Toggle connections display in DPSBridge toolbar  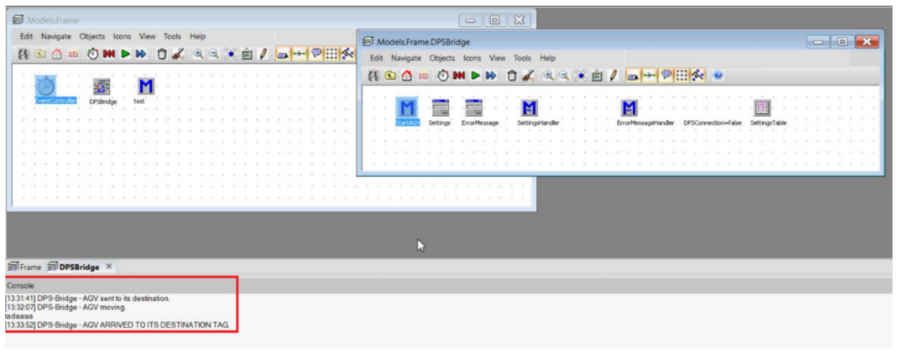pos(649,75)
